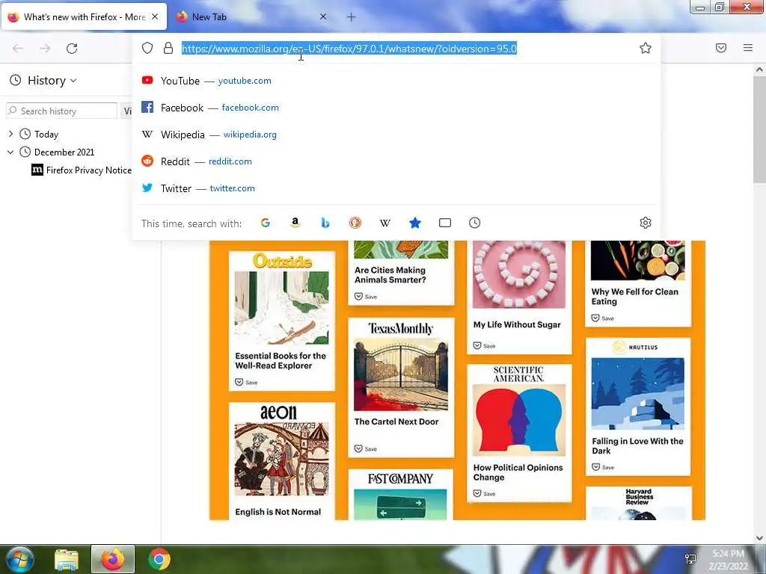Open the sidebar View button
This screenshot has height=574, width=766.
(126, 111)
